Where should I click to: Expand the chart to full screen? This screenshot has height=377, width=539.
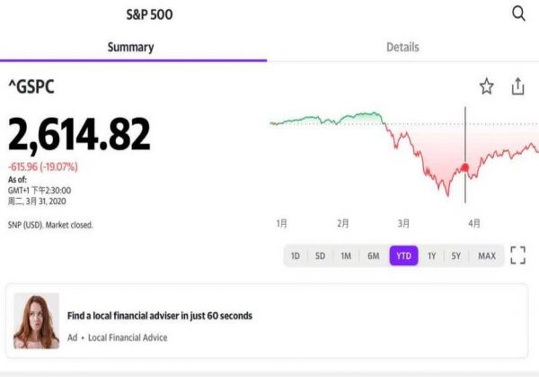(517, 256)
